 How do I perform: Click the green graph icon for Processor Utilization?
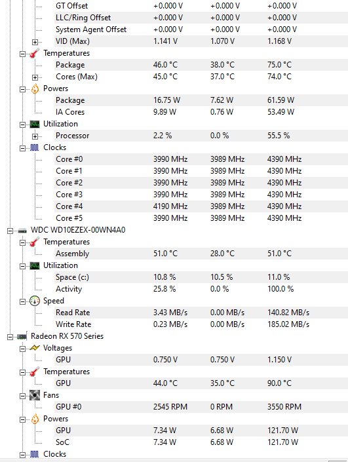[x=35, y=125]
